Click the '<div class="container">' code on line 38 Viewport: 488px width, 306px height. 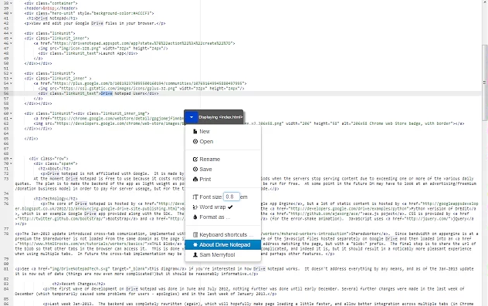(51, 3)
